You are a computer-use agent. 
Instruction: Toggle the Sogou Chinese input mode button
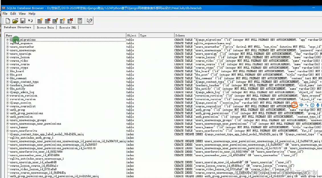point(301,105)
